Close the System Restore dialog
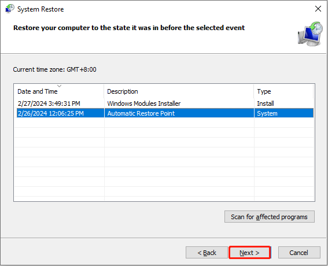 point(318,9)
